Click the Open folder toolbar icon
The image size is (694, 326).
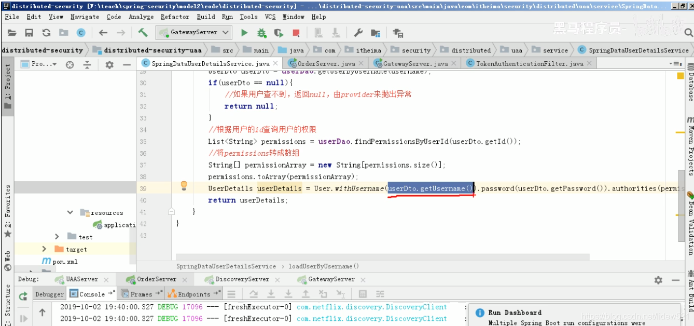(x=12, y=33)
